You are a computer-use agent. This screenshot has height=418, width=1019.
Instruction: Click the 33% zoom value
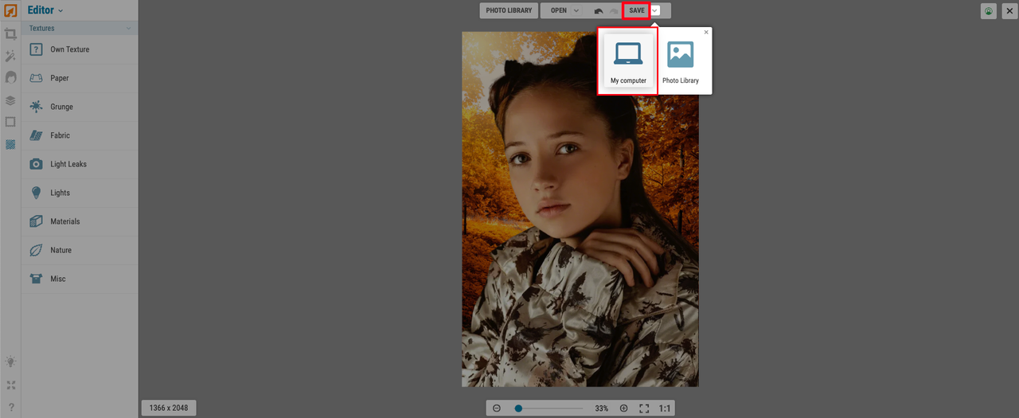(x=602, y=408)
